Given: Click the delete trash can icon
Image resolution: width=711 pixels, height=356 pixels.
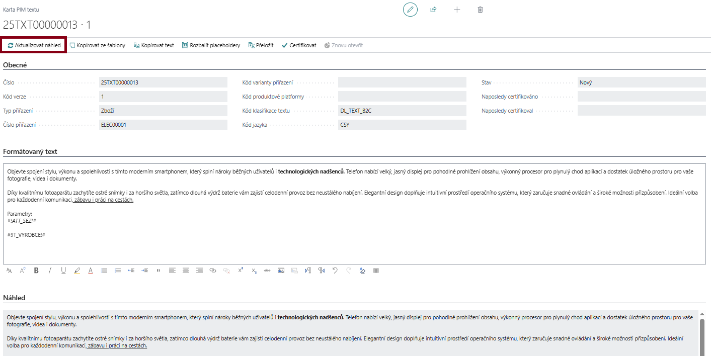Looking at the screenshot, I should 480,10.
